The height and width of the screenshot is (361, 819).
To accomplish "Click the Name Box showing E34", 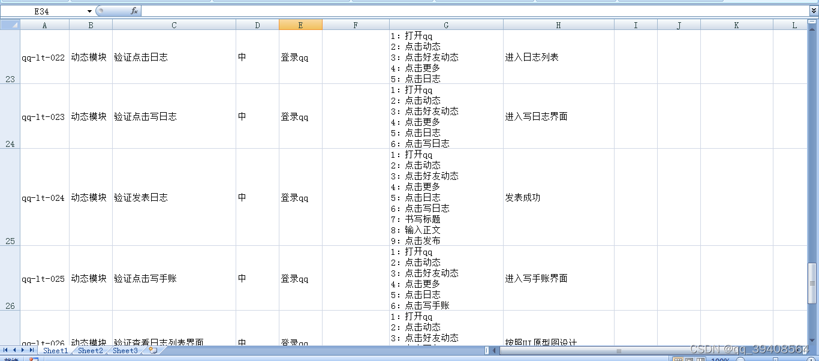I will 43,11.
